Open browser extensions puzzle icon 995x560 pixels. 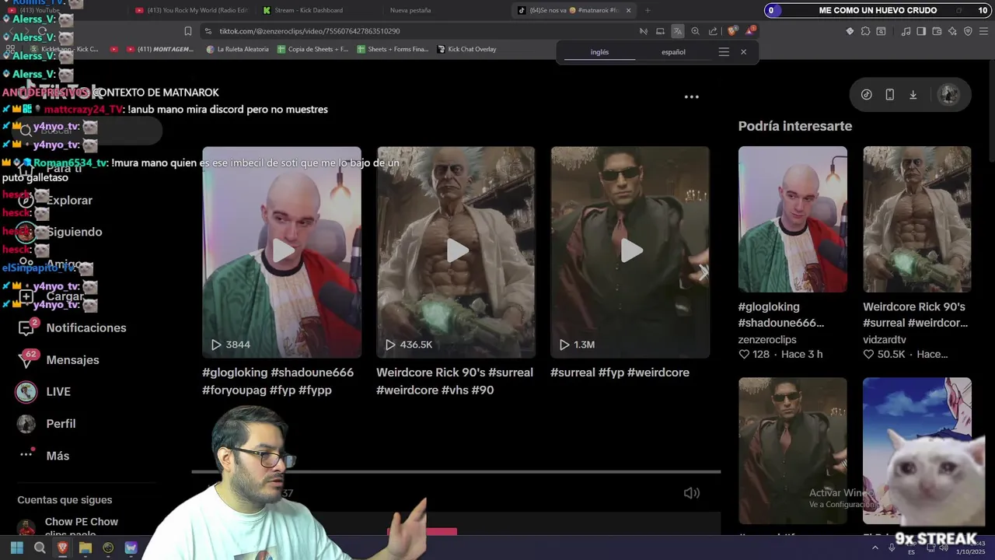(x=865, y=31)
